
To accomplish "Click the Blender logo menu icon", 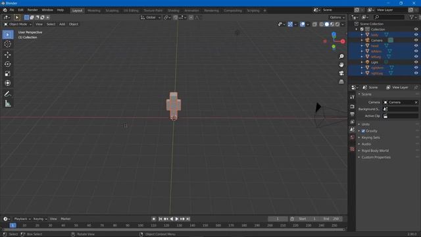I will pyautogui.click(x=5, y=10).
